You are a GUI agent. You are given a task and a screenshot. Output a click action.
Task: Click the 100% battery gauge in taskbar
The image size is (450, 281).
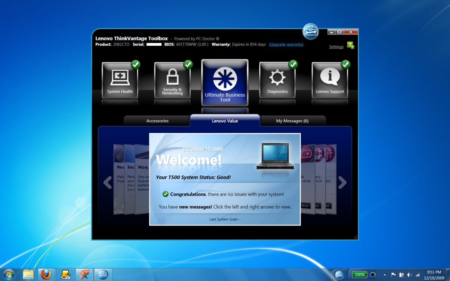[x=360, y=275]
